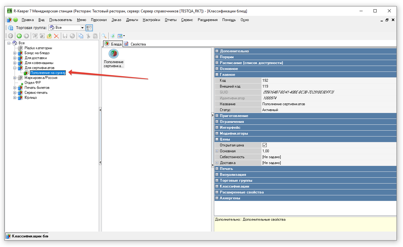Screen dimensions: 403x247
Task: Click the green back arrow toolbar icon
Action: pos(19,36)
